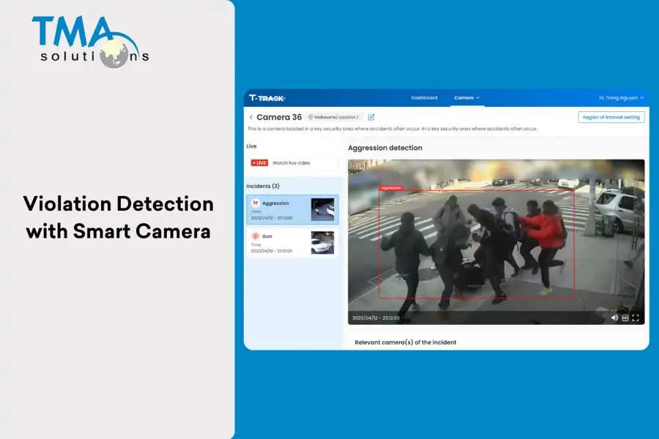Click the video timestamp 2023/04/12 - 23:12:00

pyautogui.click(x=376, y=318)
